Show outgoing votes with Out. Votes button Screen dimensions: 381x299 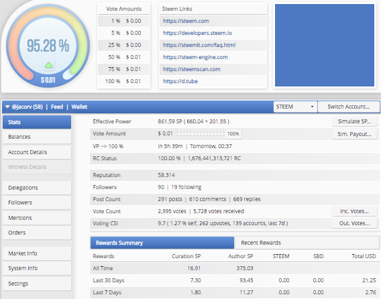tap(354, 223)
